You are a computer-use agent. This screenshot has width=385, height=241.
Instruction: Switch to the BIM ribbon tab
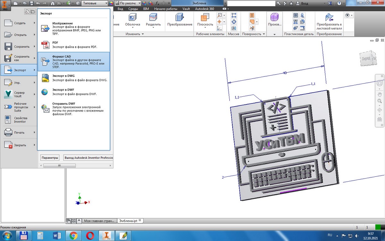pos(146,9)
